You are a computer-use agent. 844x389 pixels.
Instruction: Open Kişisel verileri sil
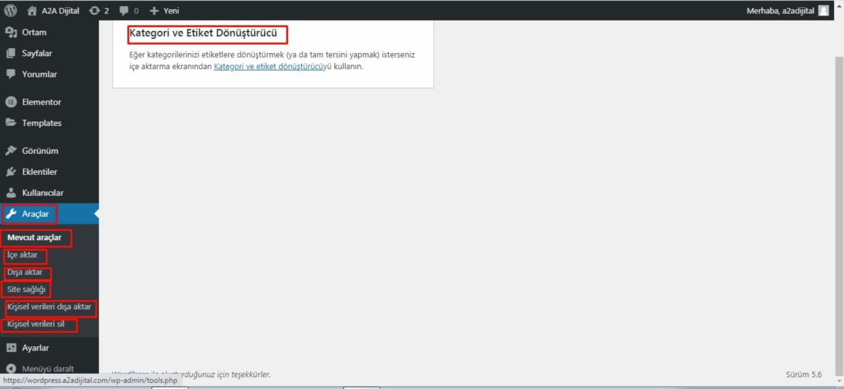(36, 324)
